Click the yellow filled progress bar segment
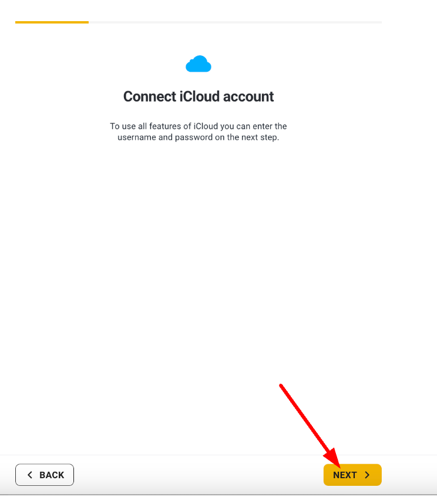 pos(52,22)
